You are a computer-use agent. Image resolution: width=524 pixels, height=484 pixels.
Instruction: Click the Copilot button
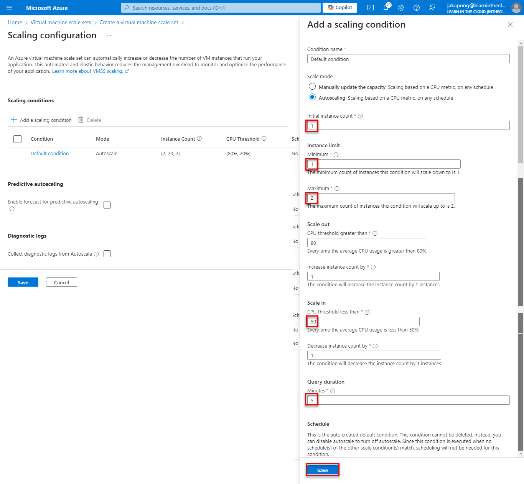pyautogui.click(x=340, y=8)
